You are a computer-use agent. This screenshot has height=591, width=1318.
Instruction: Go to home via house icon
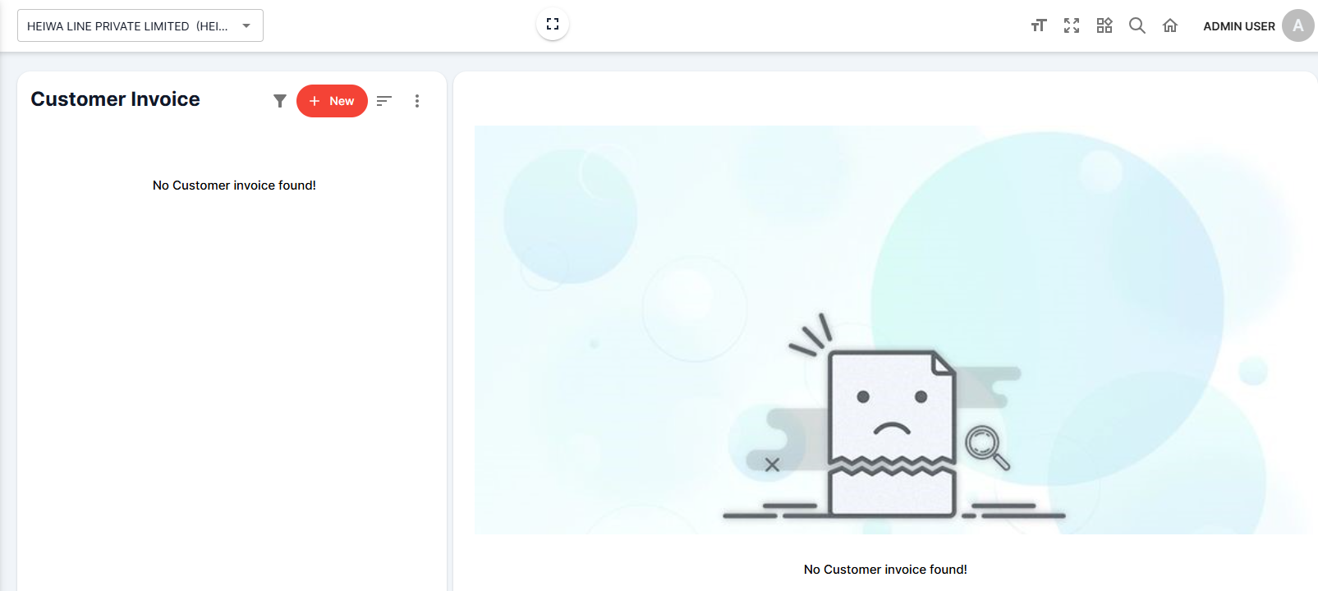click(x=1170, y=25)
